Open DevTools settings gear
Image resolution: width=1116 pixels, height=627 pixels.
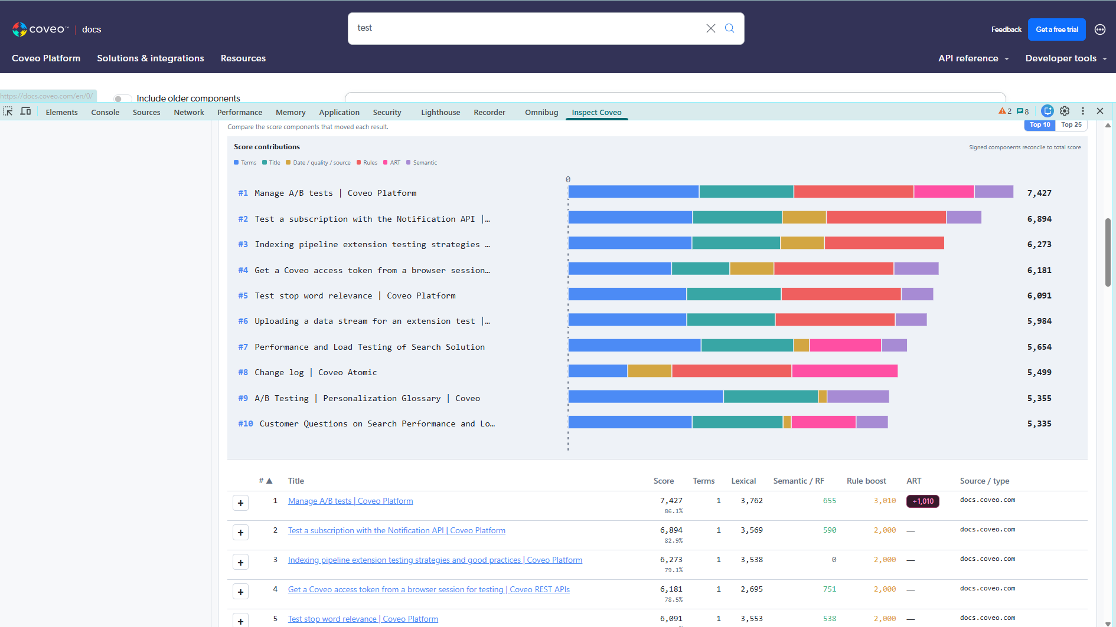1065,111
